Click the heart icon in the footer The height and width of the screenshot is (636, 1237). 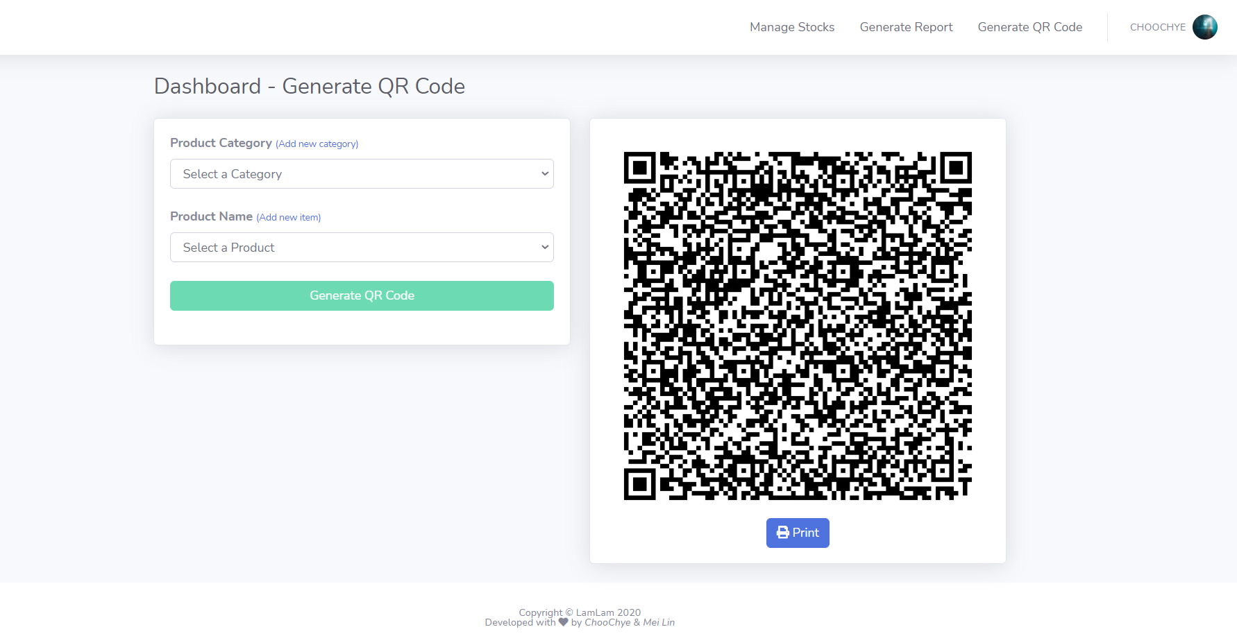(x=562, y=622)
